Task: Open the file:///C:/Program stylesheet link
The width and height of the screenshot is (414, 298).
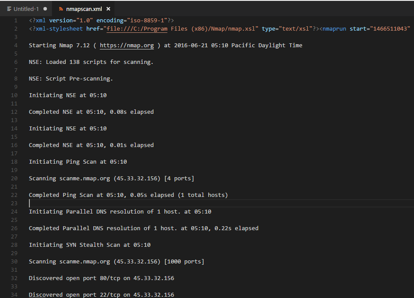Action: 137,29
